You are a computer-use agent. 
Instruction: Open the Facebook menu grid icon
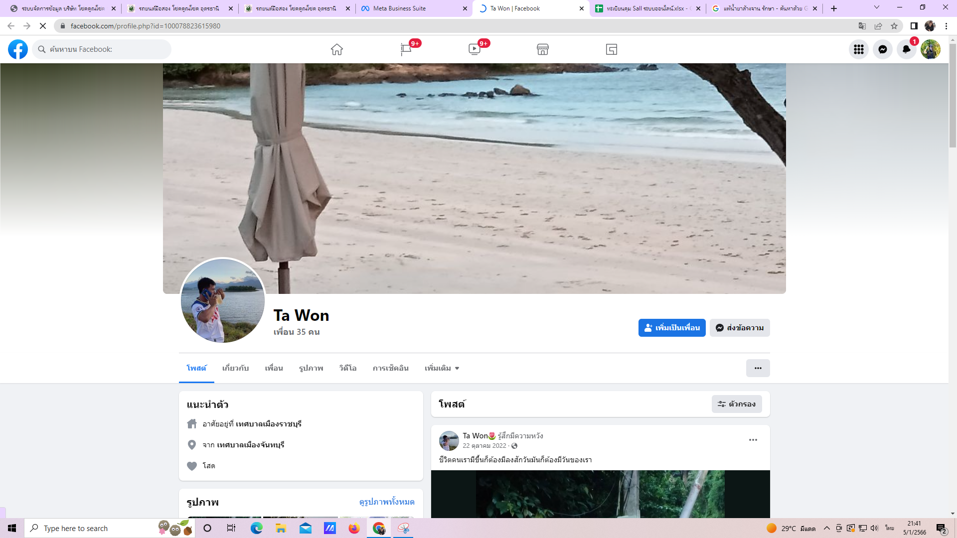[858, 49]
